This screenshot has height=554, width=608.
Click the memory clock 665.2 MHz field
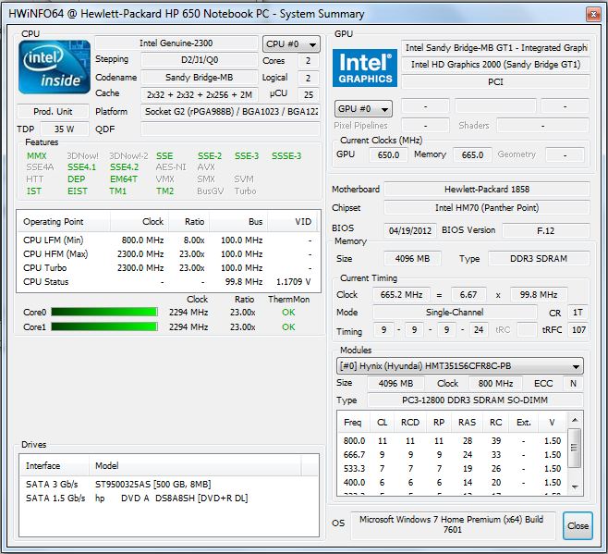pyautogui.click(x=401, y=295)
